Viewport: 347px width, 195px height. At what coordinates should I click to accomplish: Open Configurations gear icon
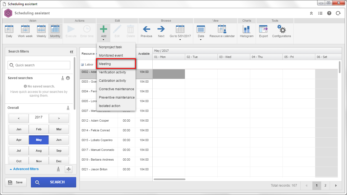[281, 31]
